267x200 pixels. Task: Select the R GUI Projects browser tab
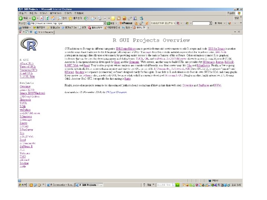point(44,32)
